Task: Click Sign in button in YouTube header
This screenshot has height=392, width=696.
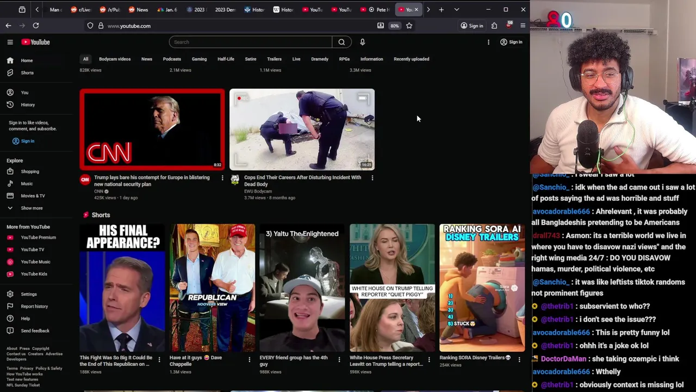Action: [x=511, y=42]
